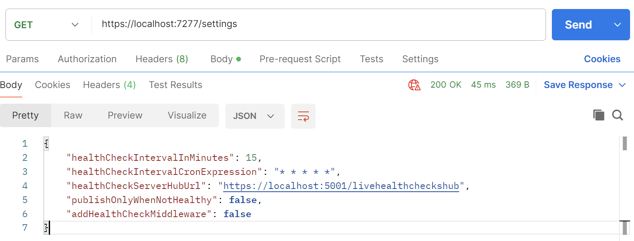Click line number 1 in the gutter

click(x=25, y=144)
